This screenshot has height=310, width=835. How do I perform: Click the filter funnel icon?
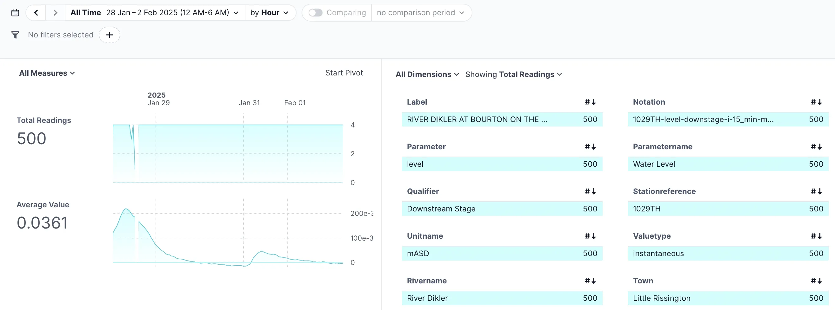(x=15, y=35)
